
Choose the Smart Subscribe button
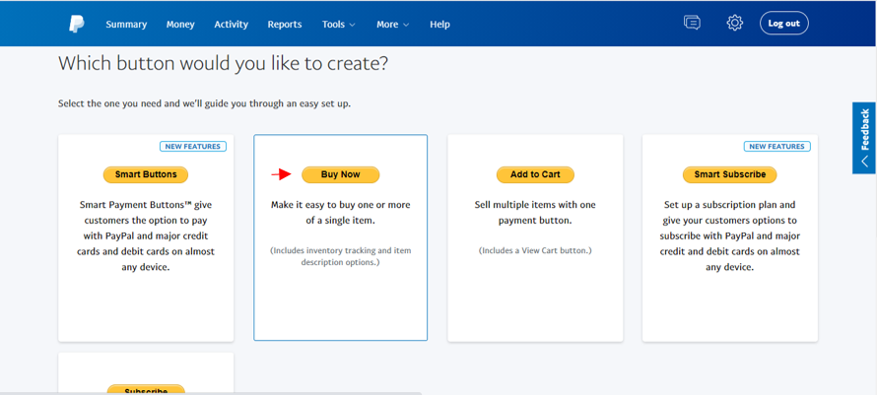730,174
